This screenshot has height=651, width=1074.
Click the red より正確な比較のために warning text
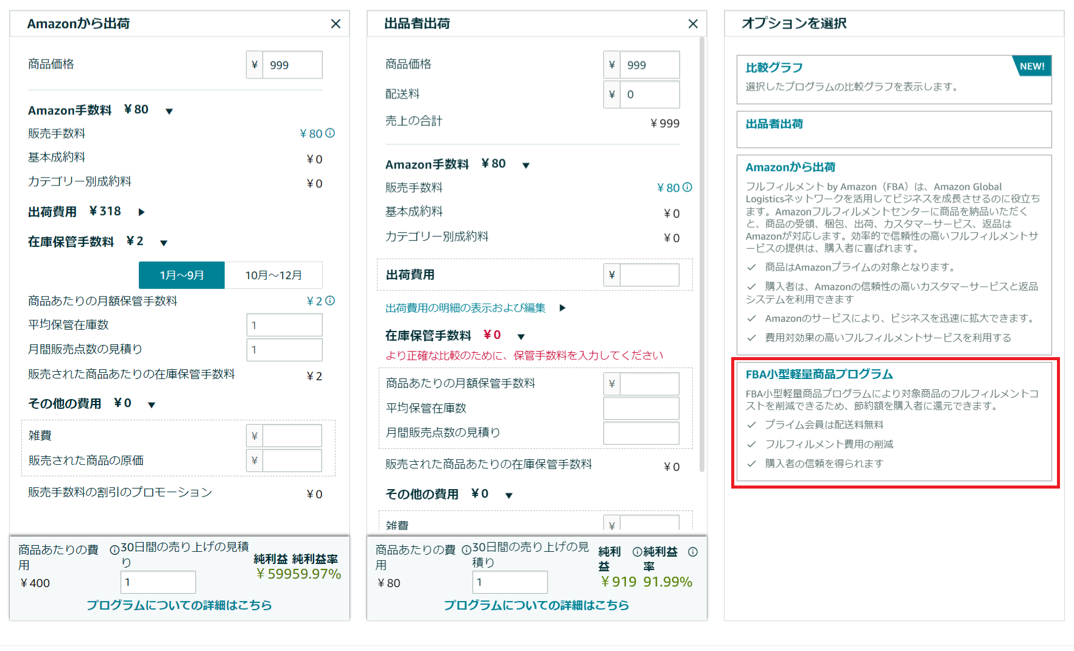click(524, 355)
